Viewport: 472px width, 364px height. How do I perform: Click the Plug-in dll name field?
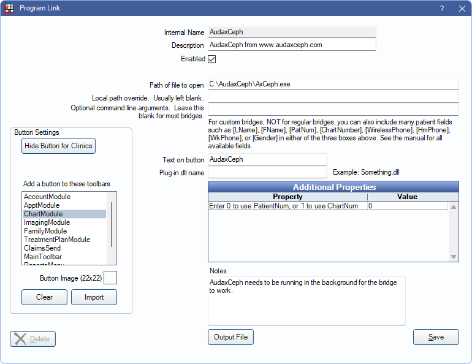[267, 173]
